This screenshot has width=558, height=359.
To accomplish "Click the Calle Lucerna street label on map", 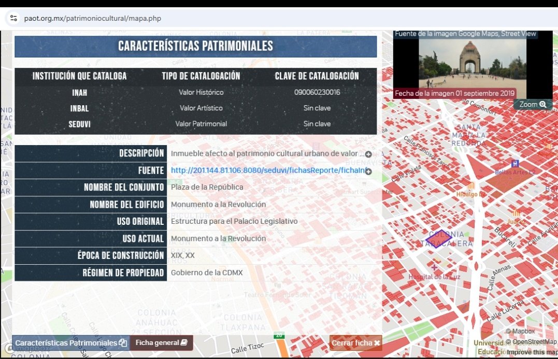I will [x=505, y=310].
